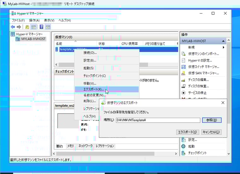Click the ディスクの検査 action icon
Screen dimensions: 240x174
click(183, 86)
